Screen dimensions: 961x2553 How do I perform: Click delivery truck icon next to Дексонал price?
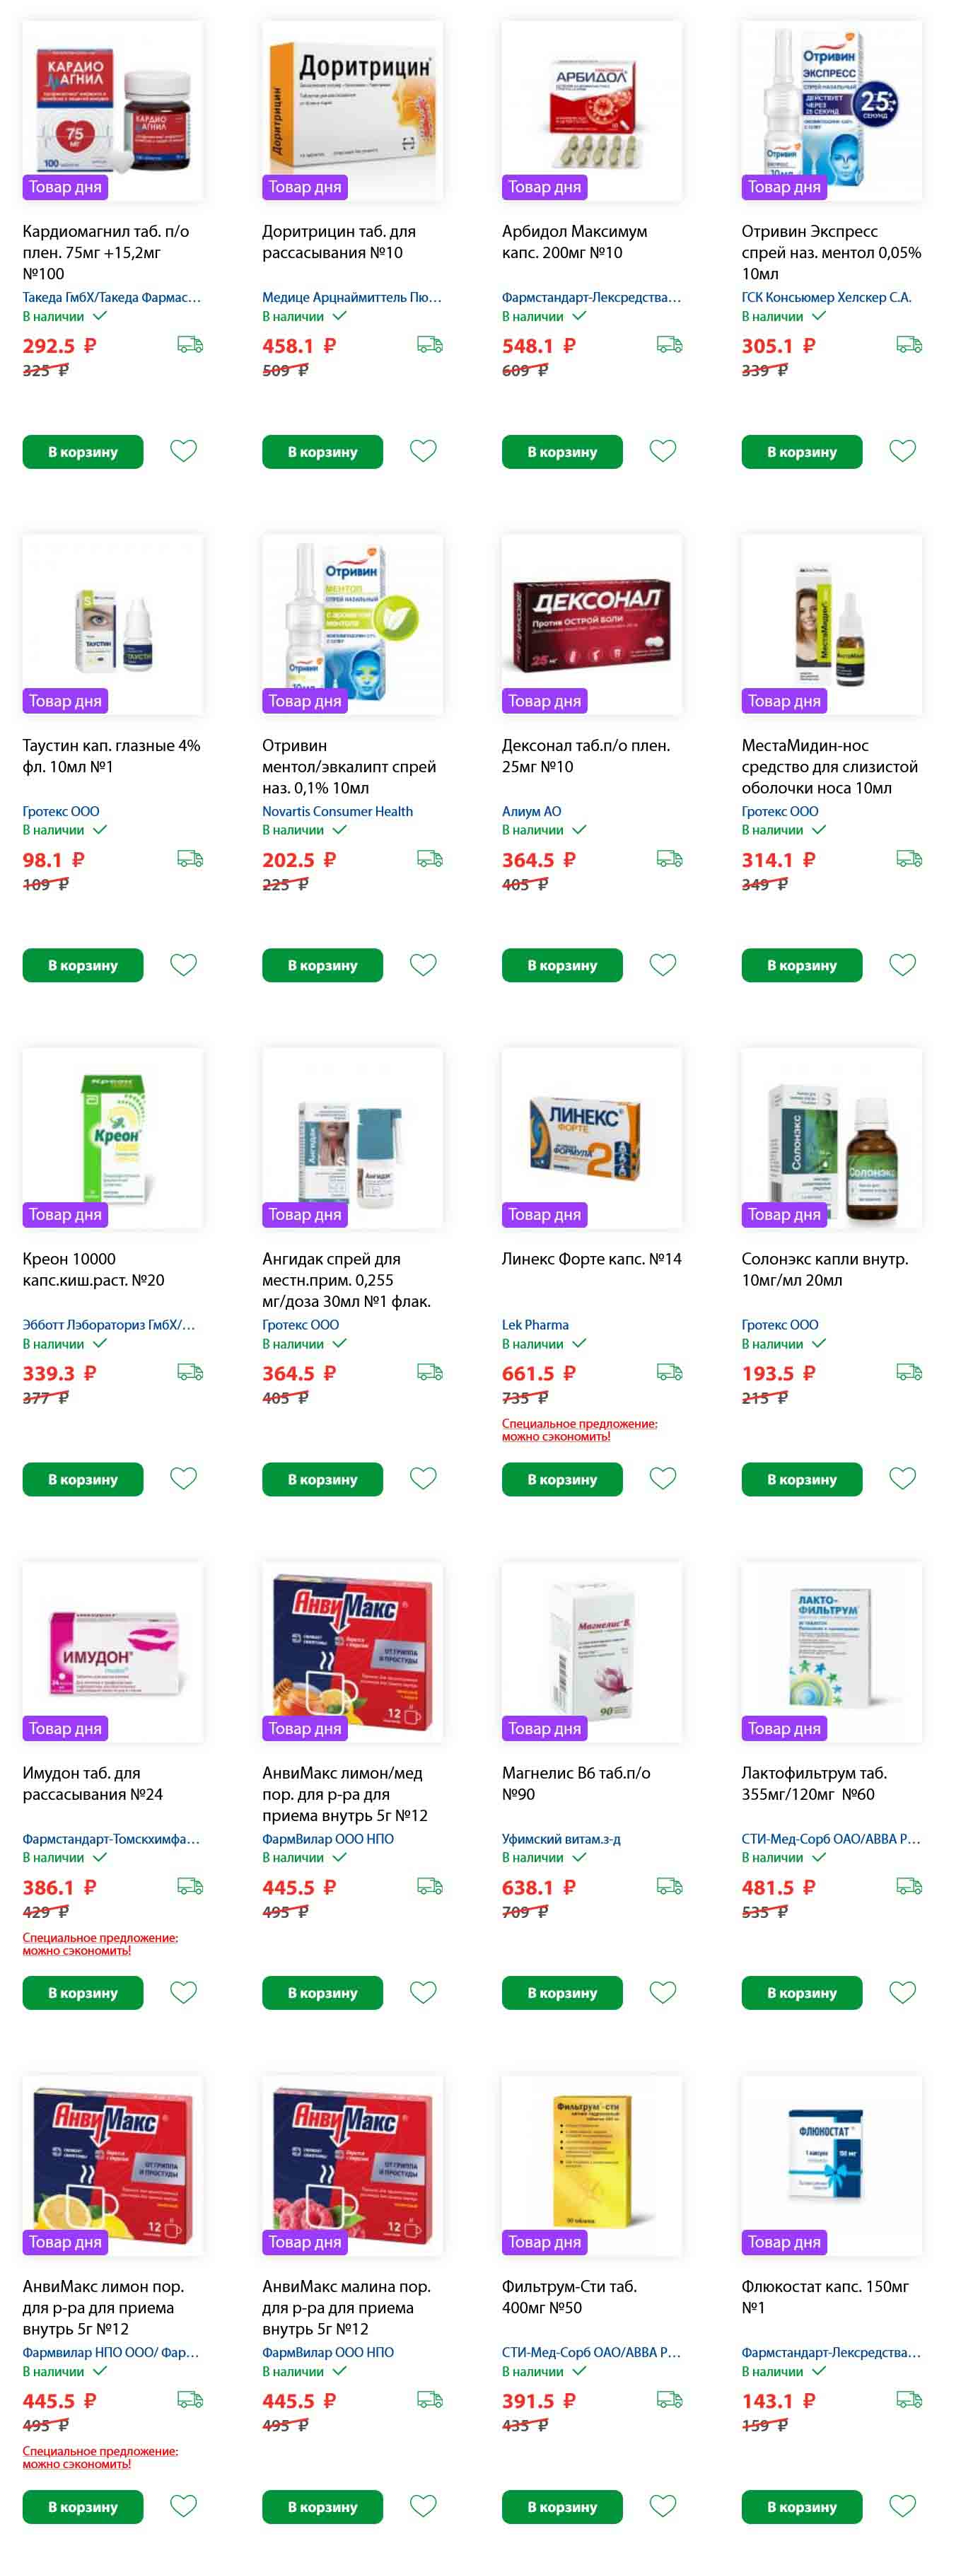(x=670, y=859)
